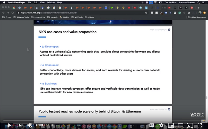Open the Window menu
The width and height of the screenshot is (208, 129).
pyautogui.click(x=51, y=2)
